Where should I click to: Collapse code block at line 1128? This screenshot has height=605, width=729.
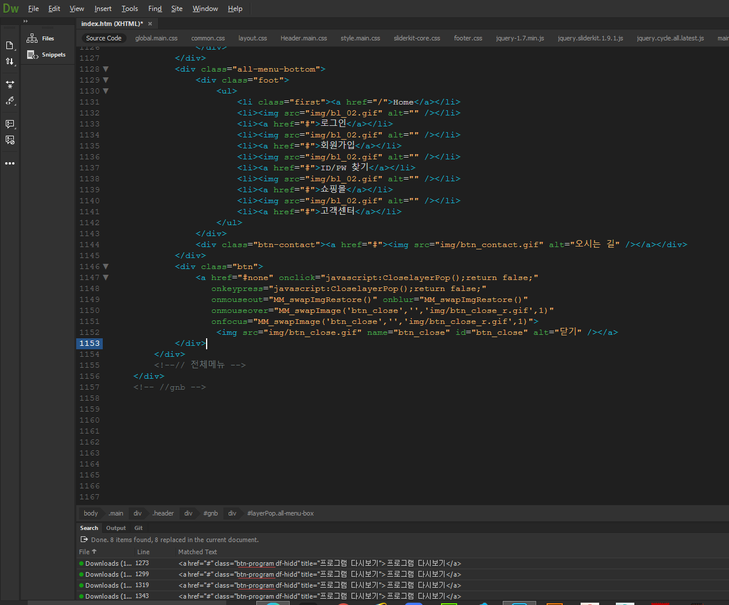coord(106,69)
